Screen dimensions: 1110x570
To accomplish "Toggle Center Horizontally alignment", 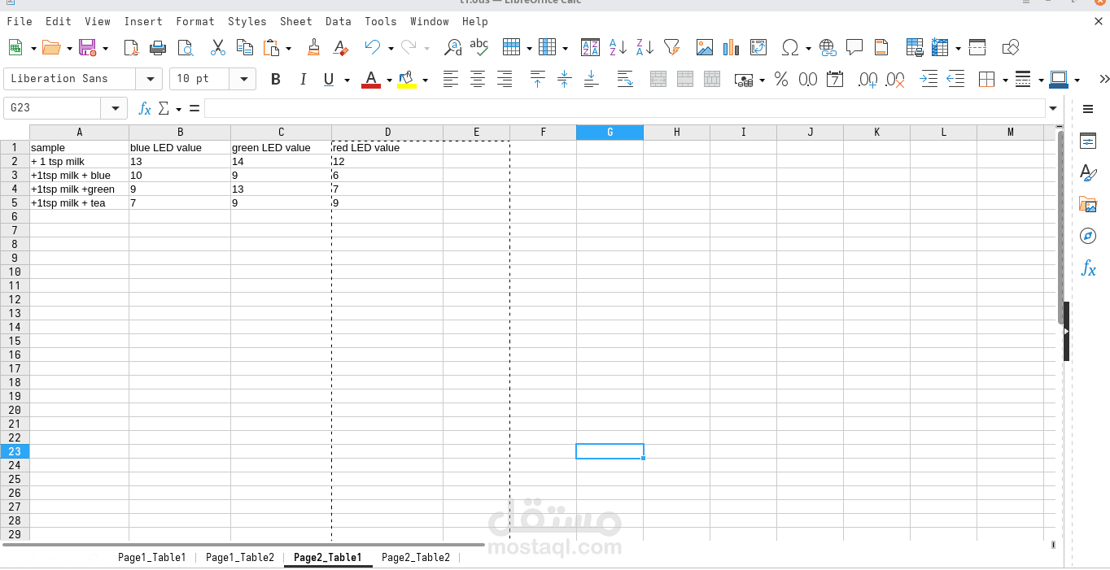I will click(478, 79).
